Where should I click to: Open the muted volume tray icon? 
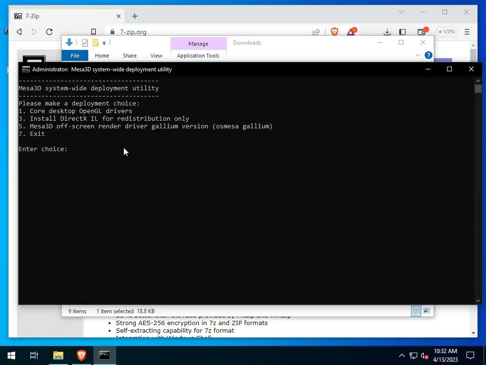coord(424,355)
